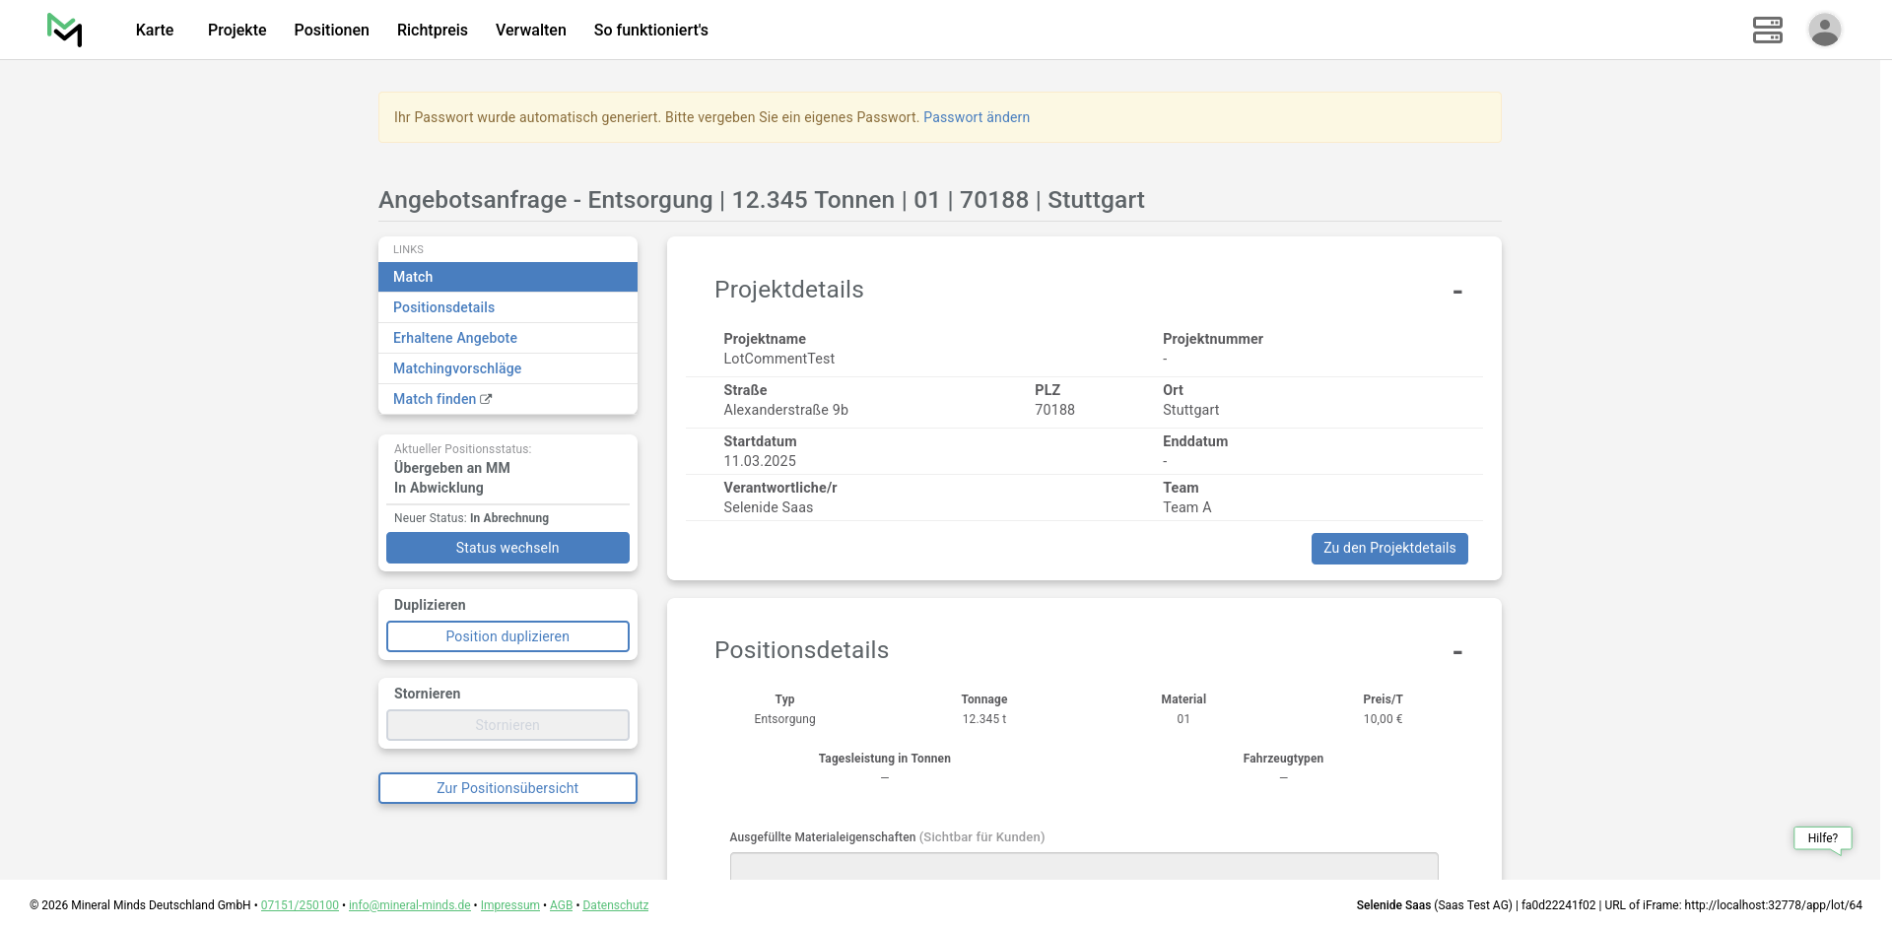
Task: Click the Passwort ändern link
Action: [x=976, y=117]
